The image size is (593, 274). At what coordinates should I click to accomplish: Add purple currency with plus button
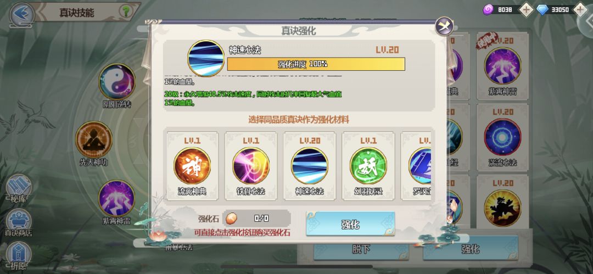coord(526,9)
